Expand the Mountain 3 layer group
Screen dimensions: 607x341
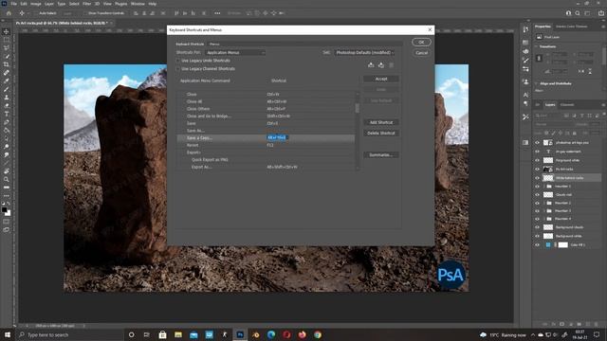pyautogui.click(x=543, y=210)
